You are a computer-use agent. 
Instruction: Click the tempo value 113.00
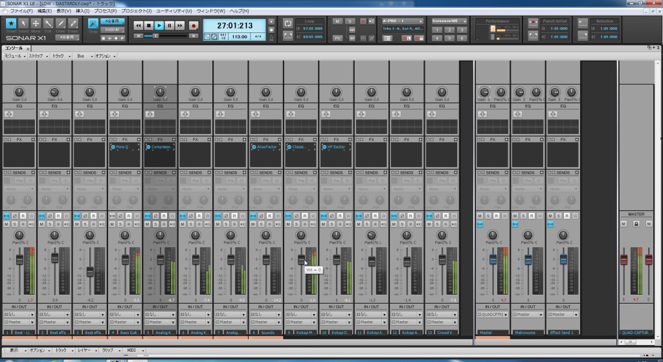coord(240,37)
